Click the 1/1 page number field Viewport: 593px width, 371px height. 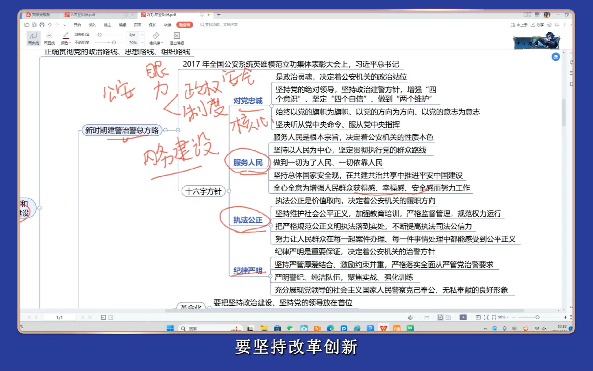59,317
